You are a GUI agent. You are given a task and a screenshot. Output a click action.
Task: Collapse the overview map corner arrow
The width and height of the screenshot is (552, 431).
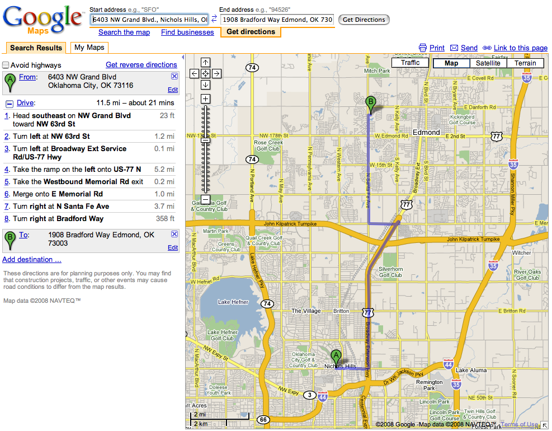tap(544, 426)
